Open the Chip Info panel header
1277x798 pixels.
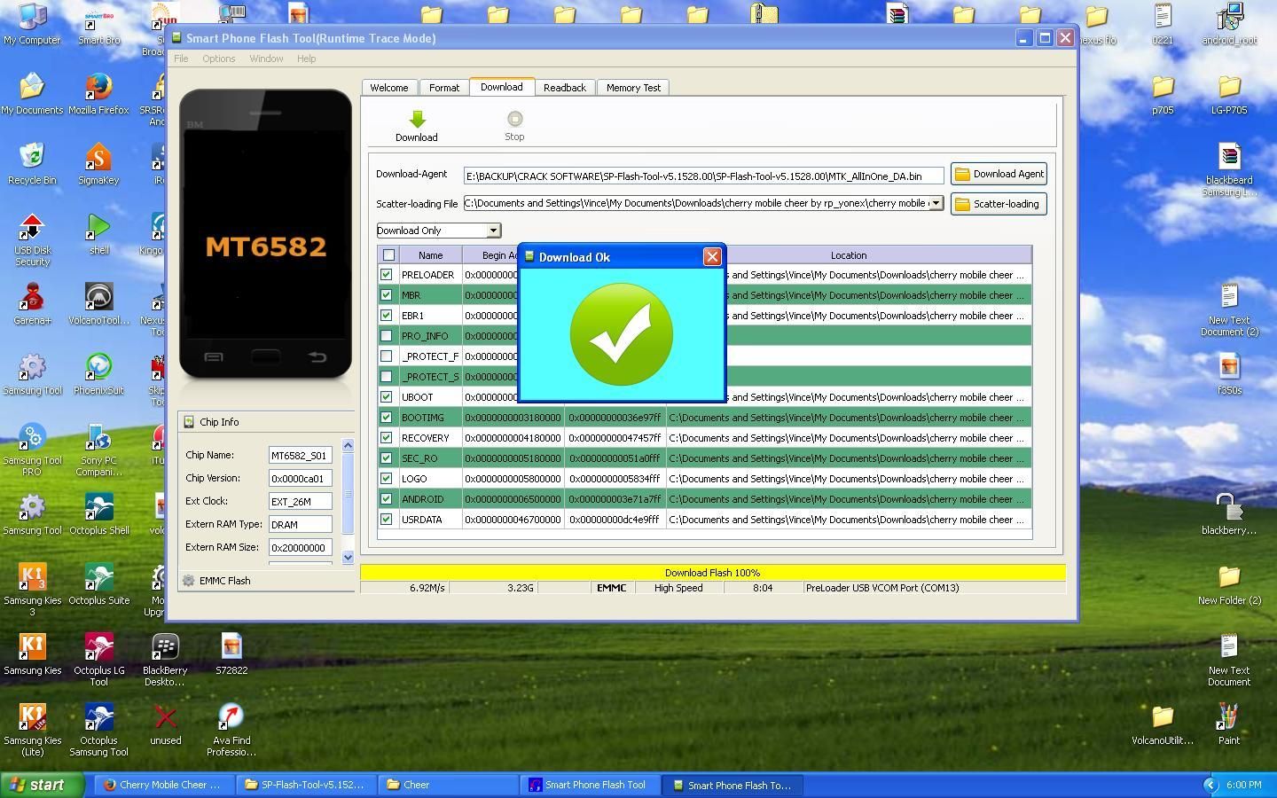(266, 422)
